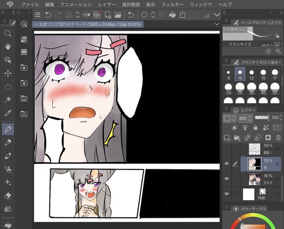Select the auto select magic wand tool
The width and height of the screenshot is (284, 229).
coord(8,100)
